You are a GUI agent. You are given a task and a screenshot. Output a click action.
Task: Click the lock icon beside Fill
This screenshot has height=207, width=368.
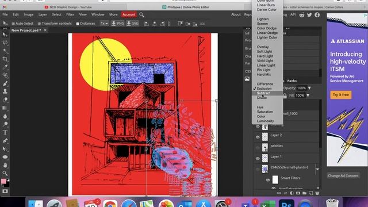285,95
